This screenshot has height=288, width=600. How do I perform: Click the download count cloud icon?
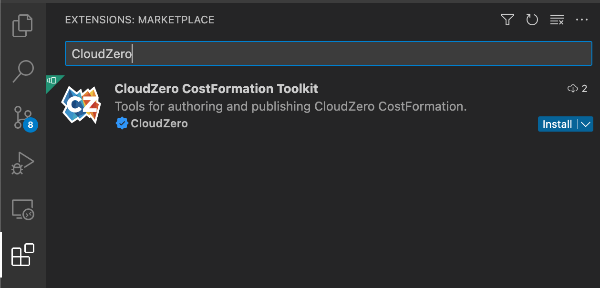(572, 89)
